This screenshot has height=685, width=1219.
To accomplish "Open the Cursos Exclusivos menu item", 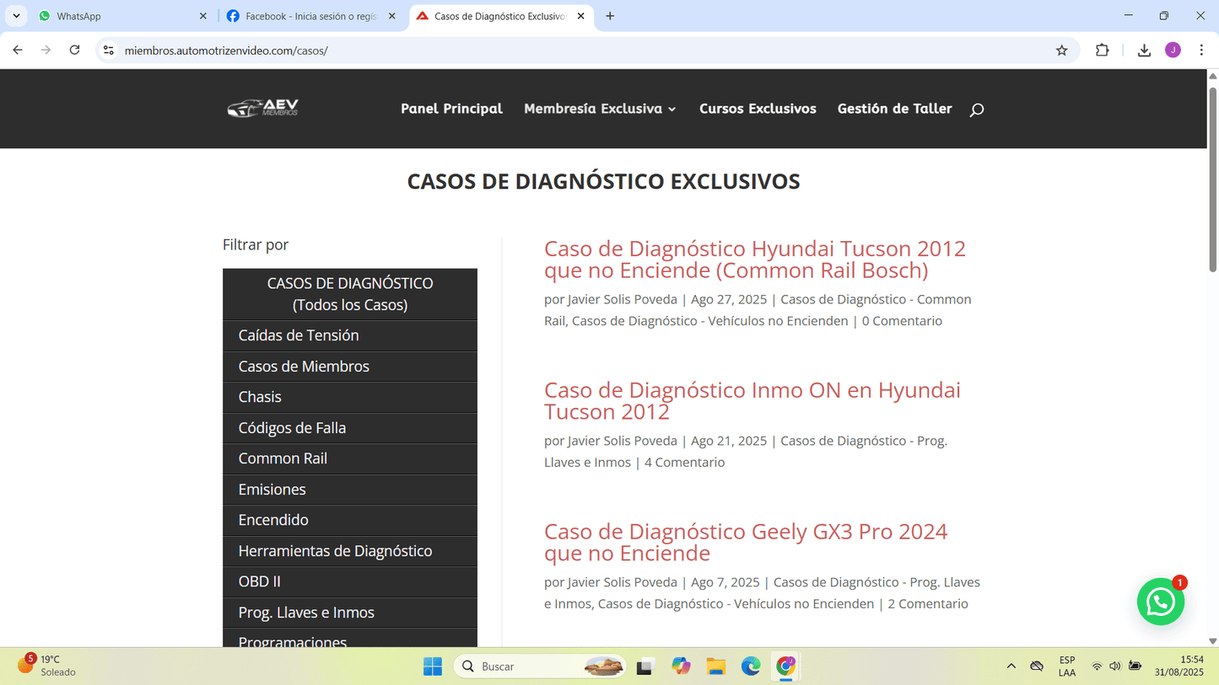I will coord(757,109).
